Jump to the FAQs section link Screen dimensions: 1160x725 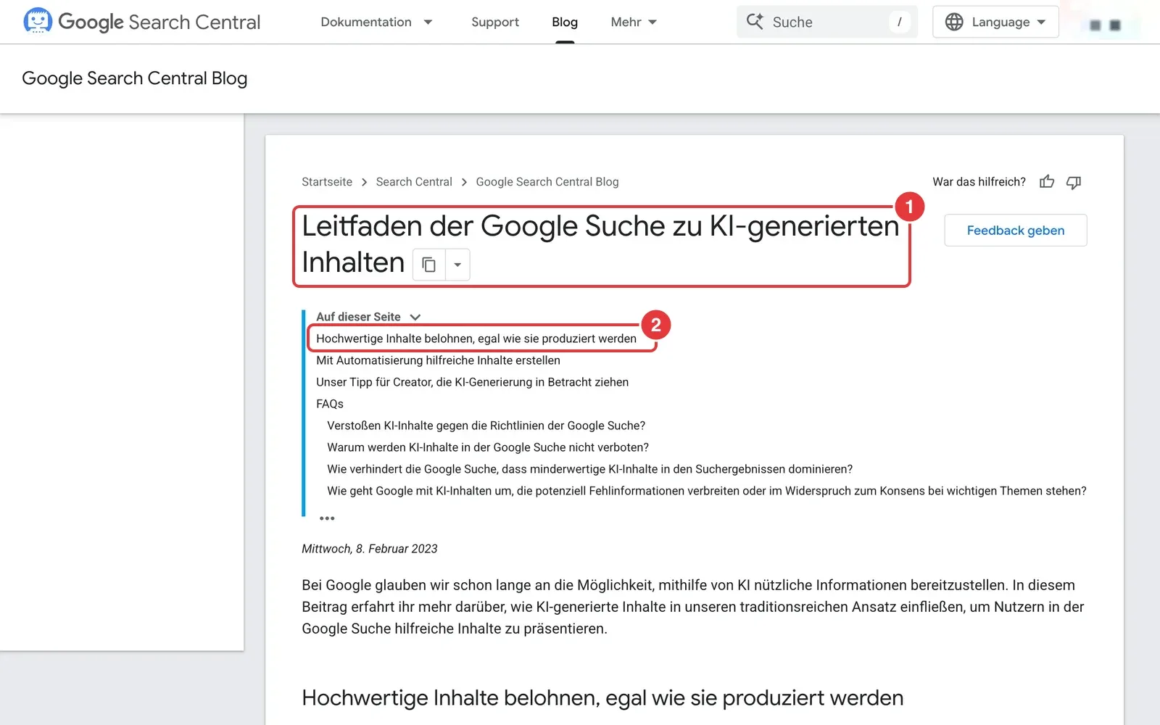tap(330, 404)
